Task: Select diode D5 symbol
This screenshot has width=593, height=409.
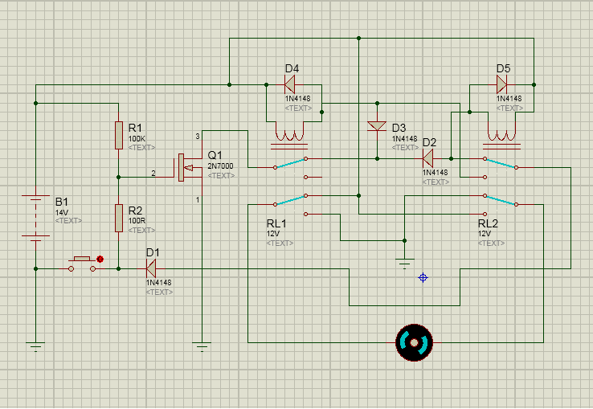Action: point(501,84)
